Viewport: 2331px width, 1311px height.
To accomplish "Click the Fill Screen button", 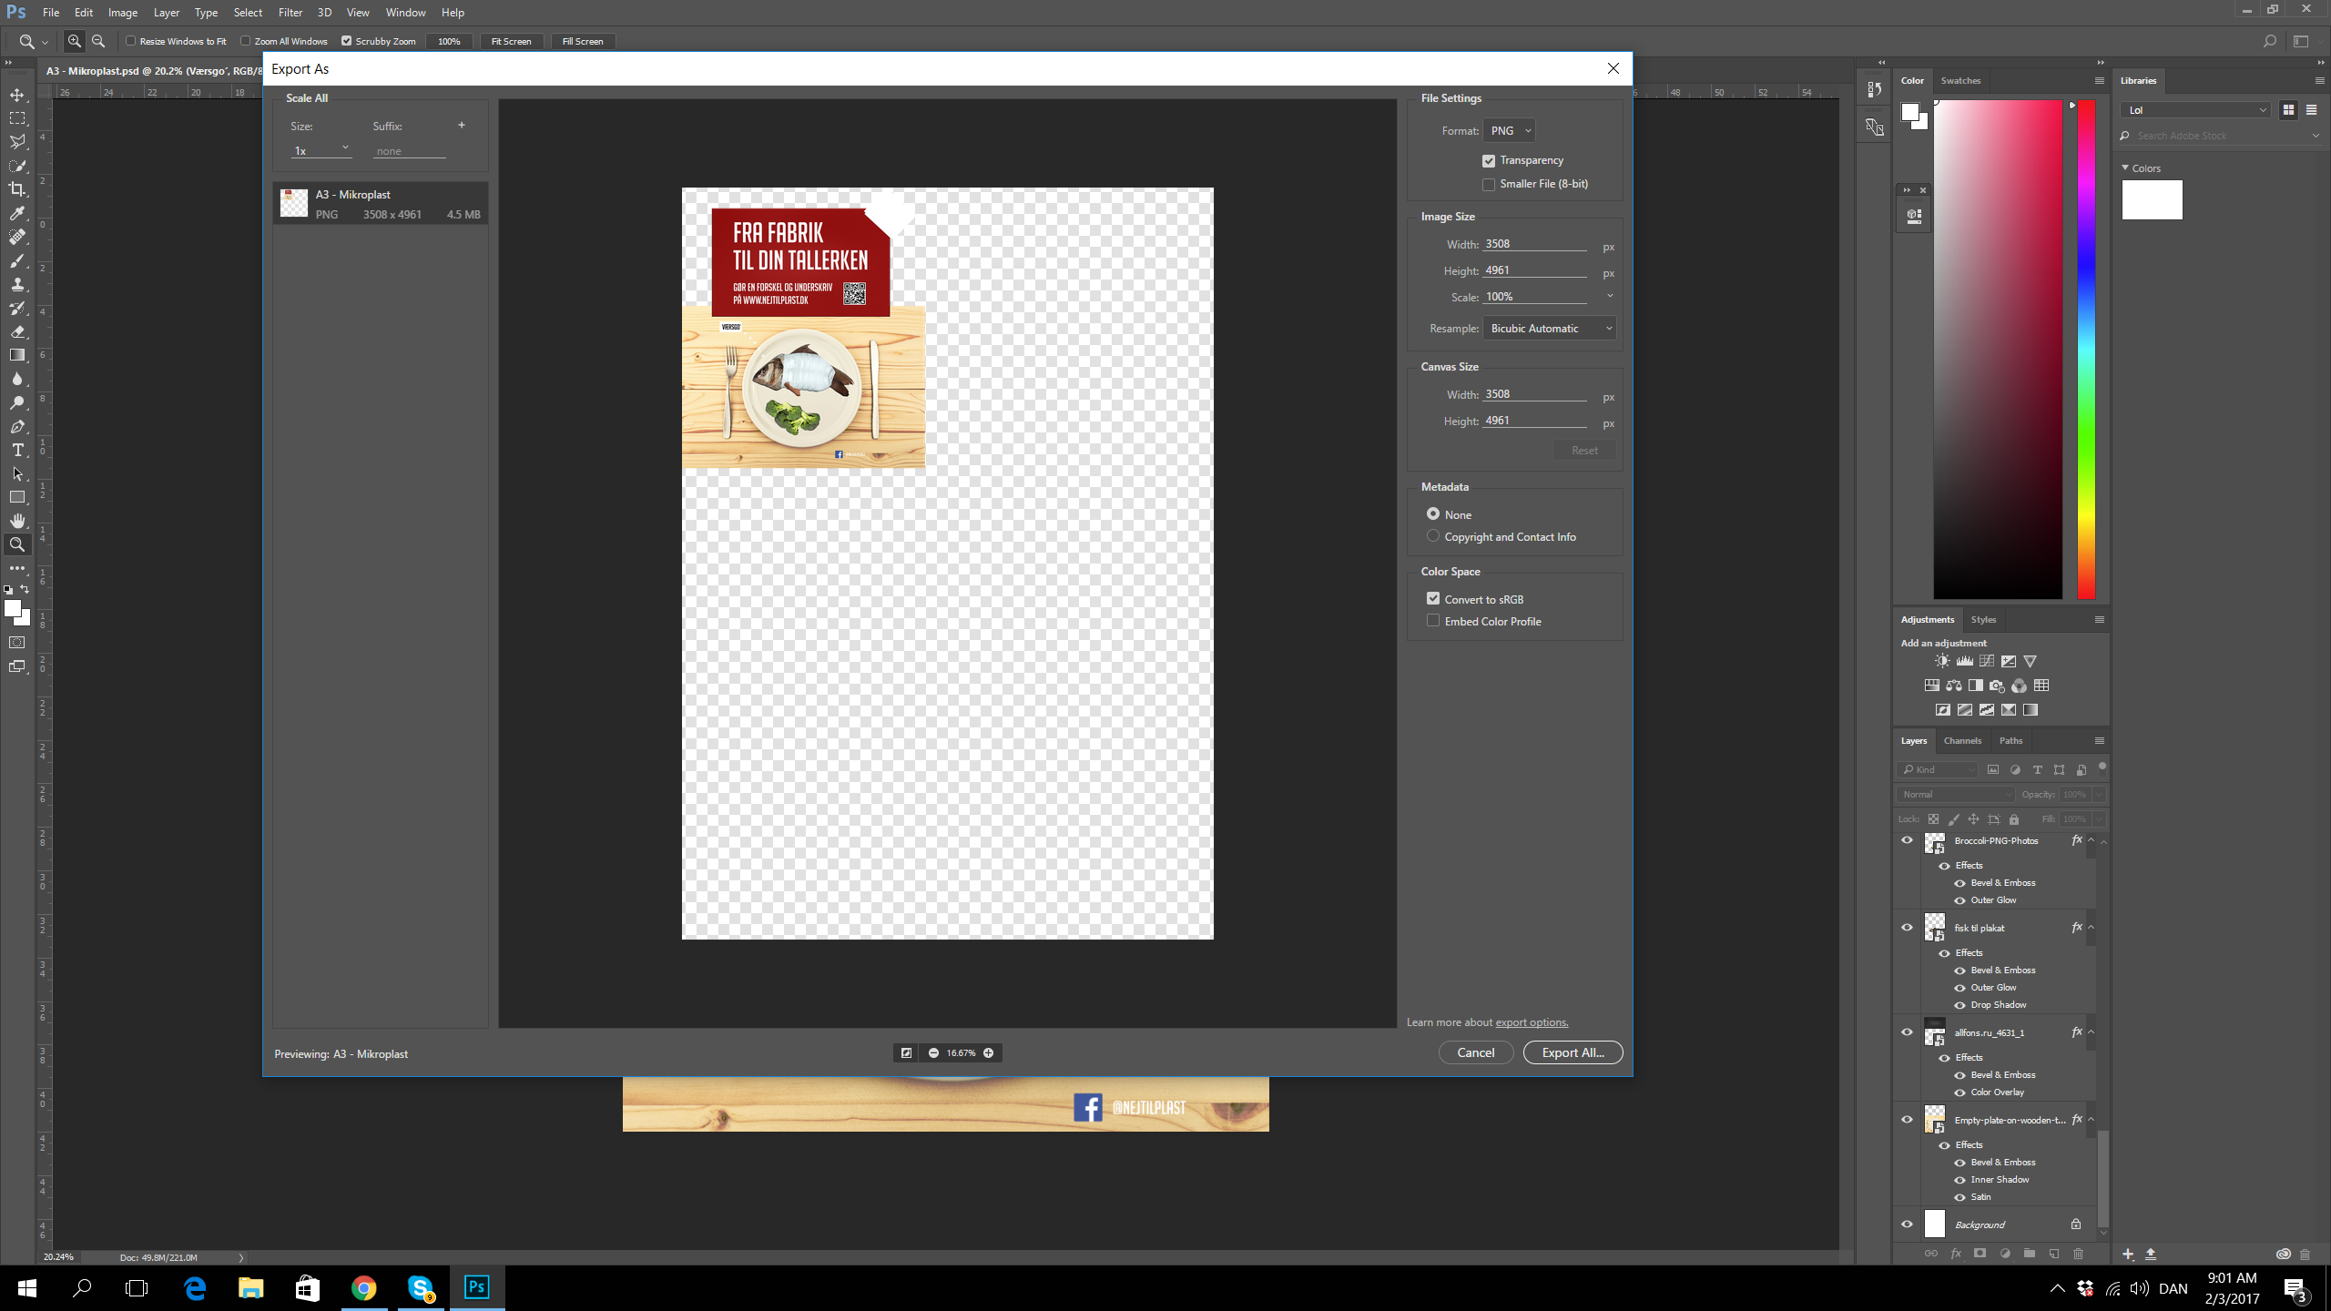I will (x=583, y=41).
